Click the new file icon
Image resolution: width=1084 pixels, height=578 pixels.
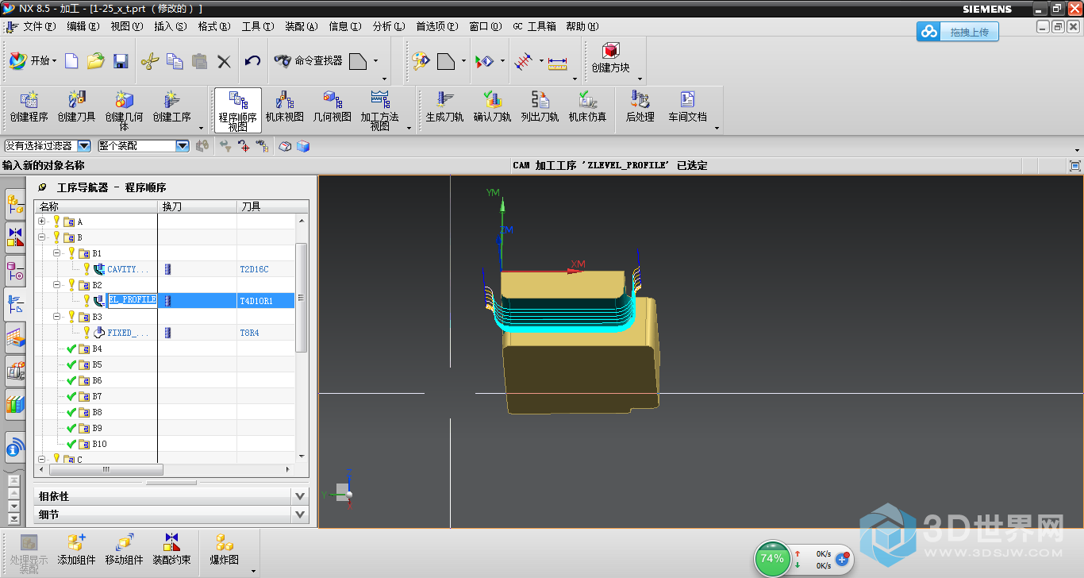tap(71, 61)
